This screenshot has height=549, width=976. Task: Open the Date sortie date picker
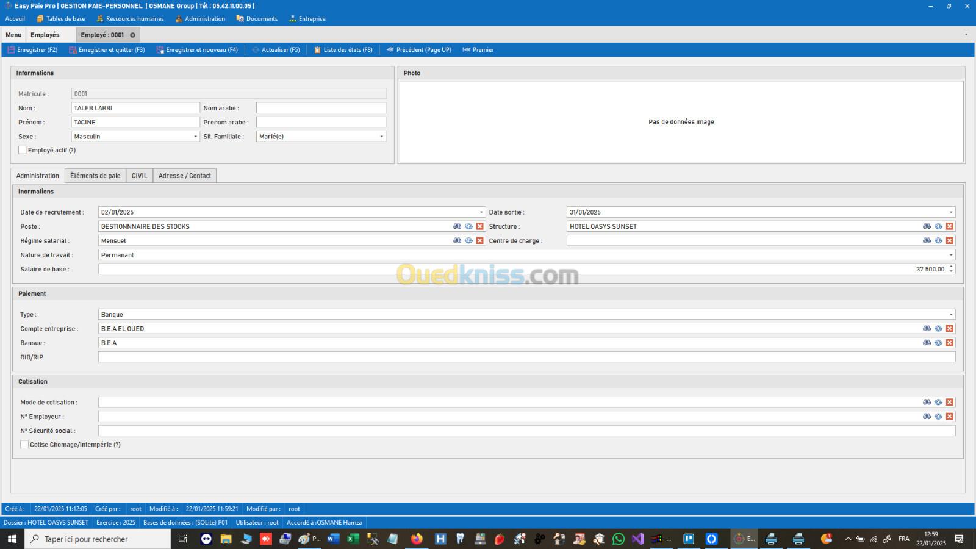pos(950,212)
